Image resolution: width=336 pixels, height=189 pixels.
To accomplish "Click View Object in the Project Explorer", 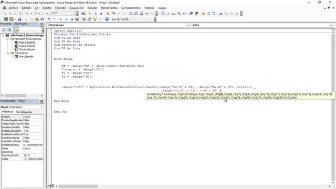I will (9, 30).
